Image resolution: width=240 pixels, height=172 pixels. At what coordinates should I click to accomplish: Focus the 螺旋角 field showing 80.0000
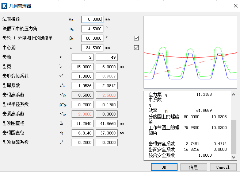[x=92, y=38]
